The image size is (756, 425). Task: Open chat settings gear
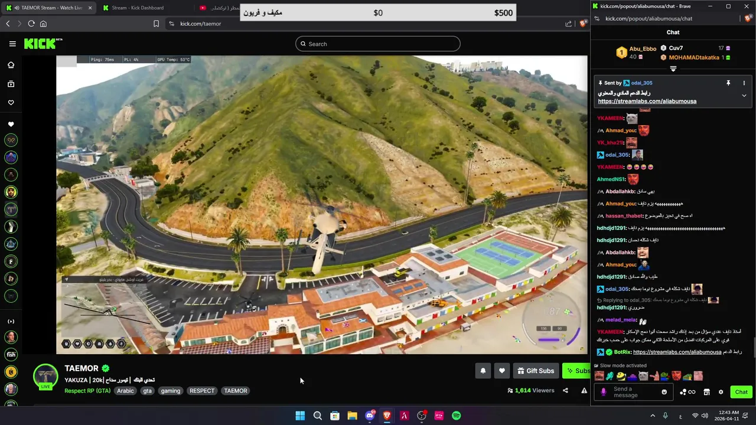(x=721, y=392)
